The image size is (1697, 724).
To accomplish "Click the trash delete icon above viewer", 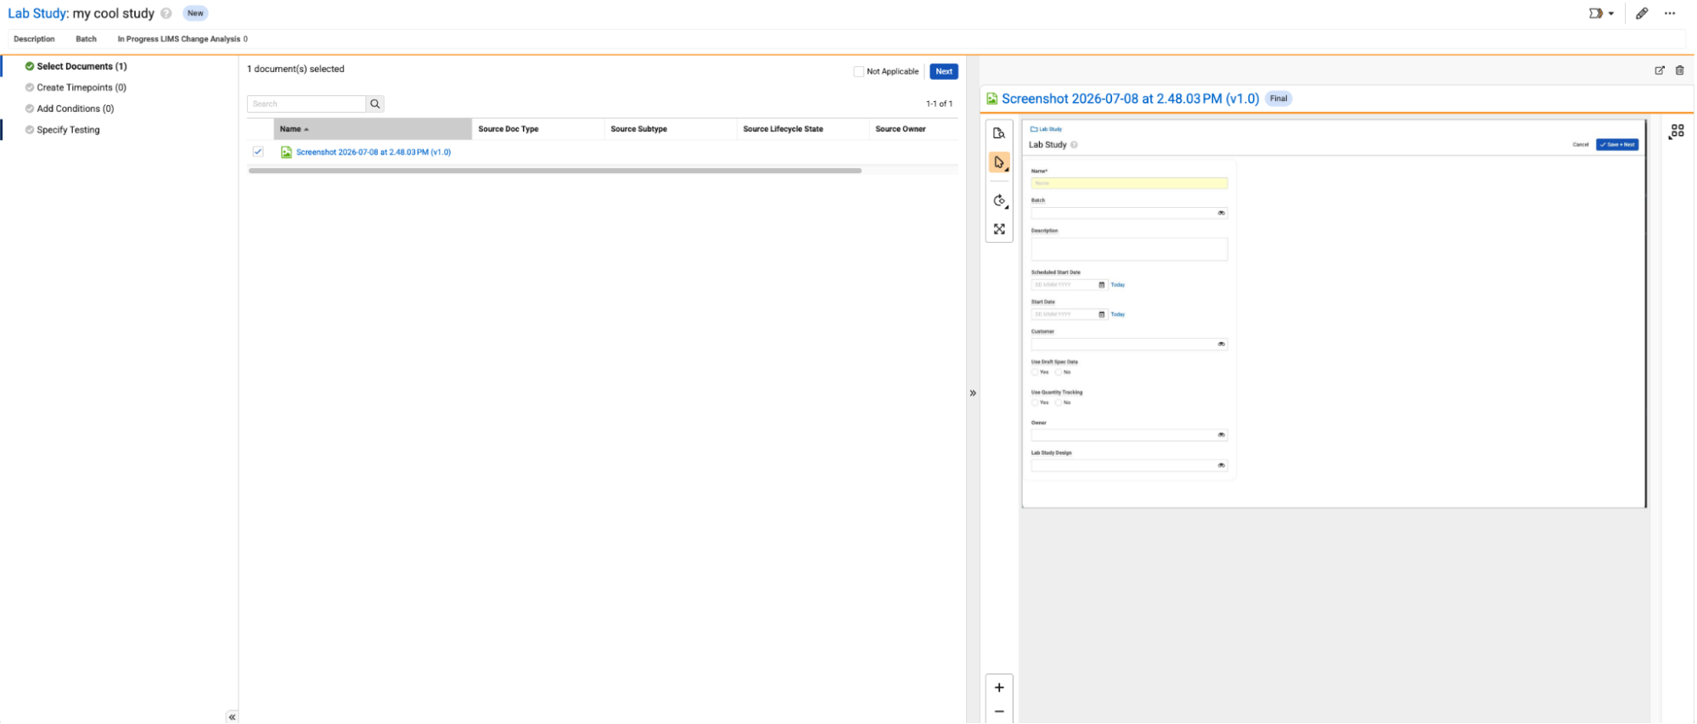I will click(1679, 70).
